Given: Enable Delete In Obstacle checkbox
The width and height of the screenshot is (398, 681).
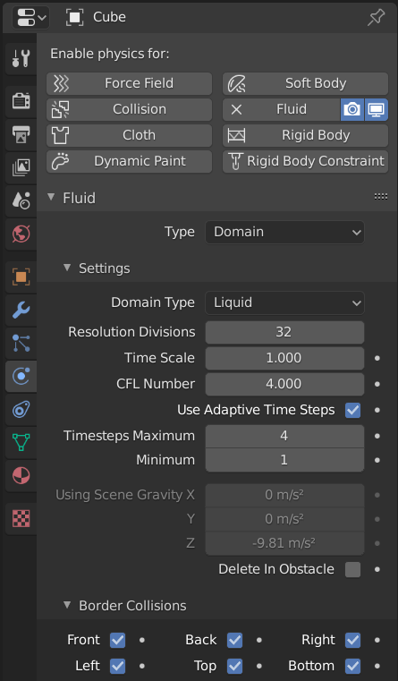Looking at the screenshot, I should coord(352,569).
